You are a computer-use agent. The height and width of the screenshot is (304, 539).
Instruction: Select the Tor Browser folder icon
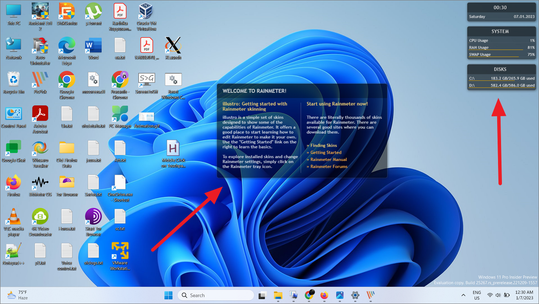click(x=67, y=186)
